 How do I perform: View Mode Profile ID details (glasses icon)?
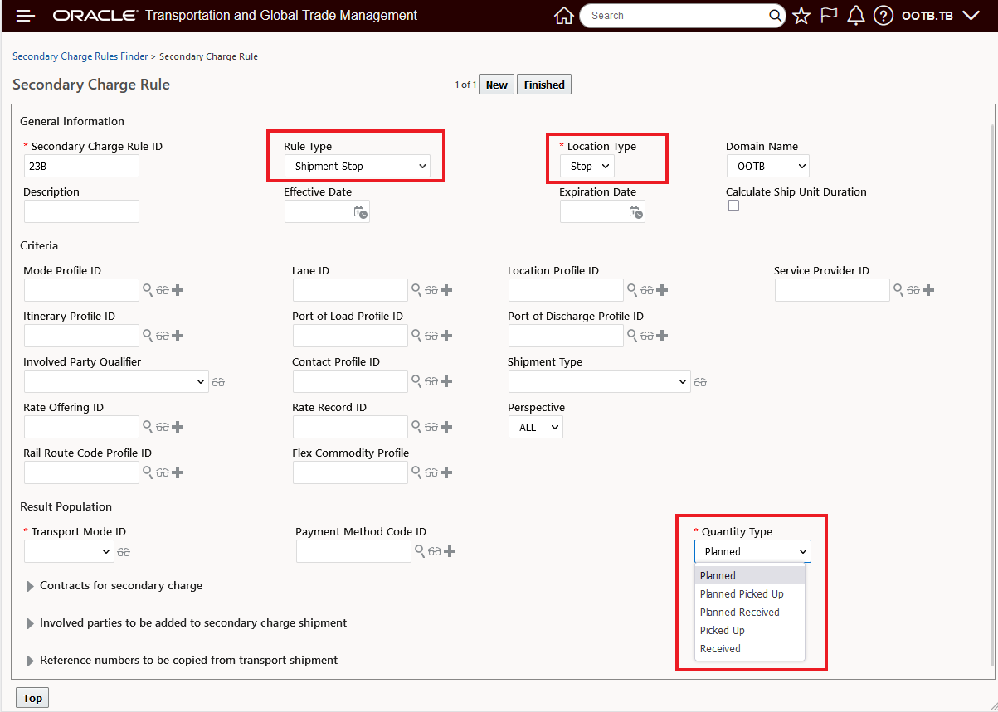(163, 290)
